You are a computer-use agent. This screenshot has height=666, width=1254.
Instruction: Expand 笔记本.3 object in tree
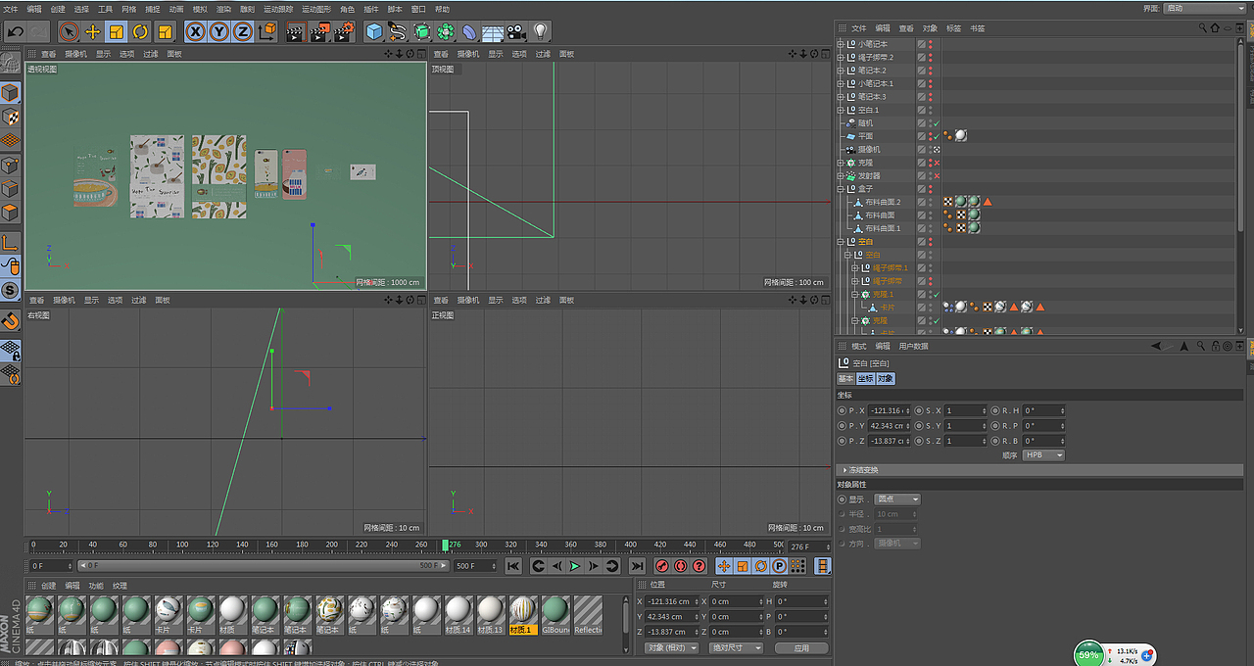(841, 97)
